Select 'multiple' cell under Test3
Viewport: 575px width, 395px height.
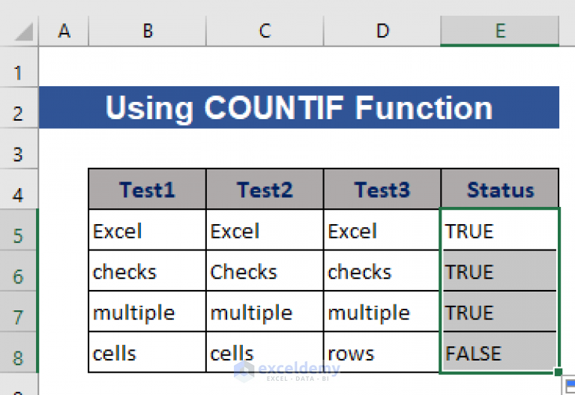click(x=382, y=311)
